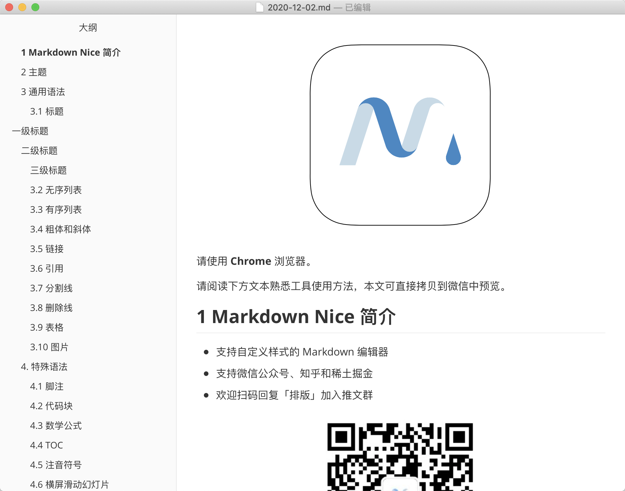The height and width of the screenshot is (491, 625).
Task: Jump to 3.6 引用 in outline
Action: 47,268
